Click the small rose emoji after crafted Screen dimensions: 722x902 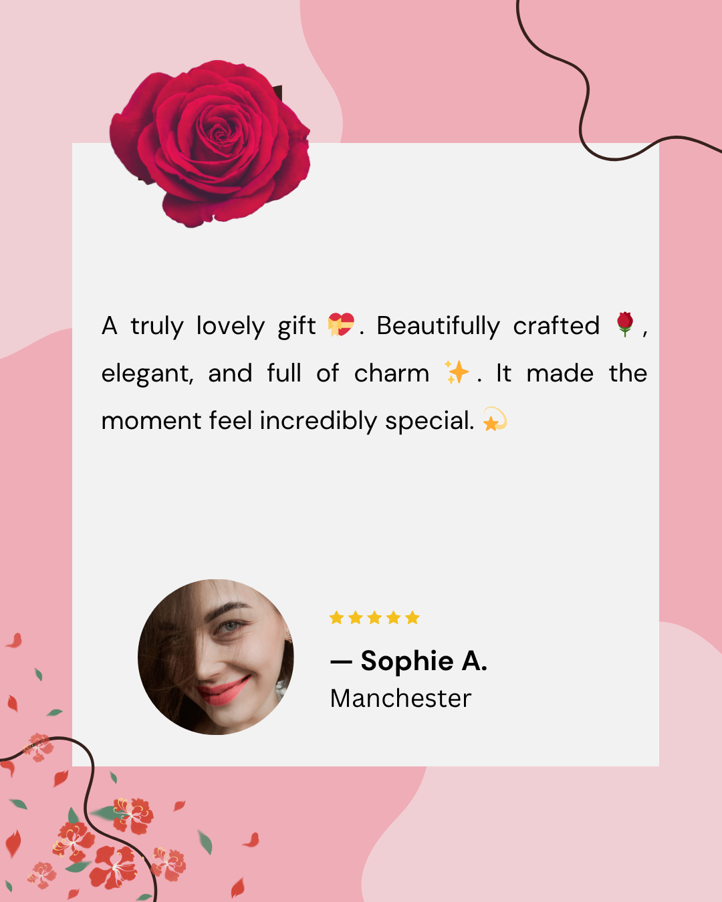[x=625, y=324]
